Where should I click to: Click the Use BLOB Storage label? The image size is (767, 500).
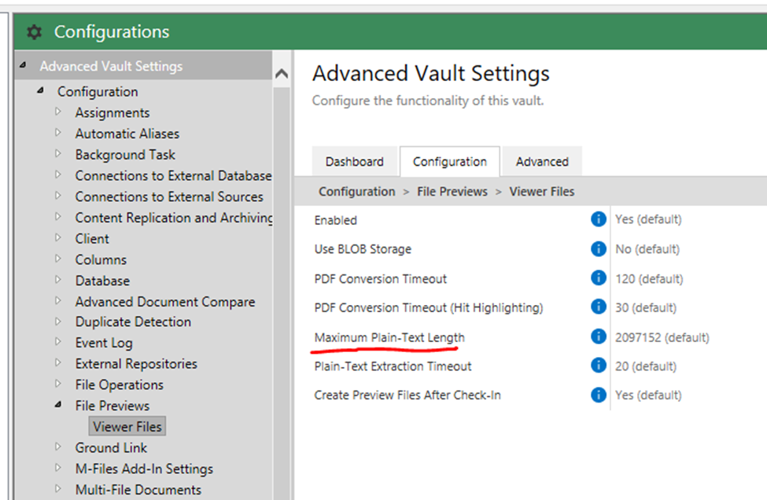coord(363,248)
